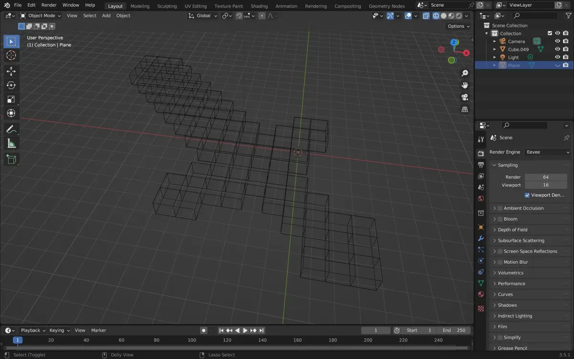The height and width of the screenshot is (359, 574).
Task: Open Object Data properties triangle icon
Action: click(x=481, y=283)
